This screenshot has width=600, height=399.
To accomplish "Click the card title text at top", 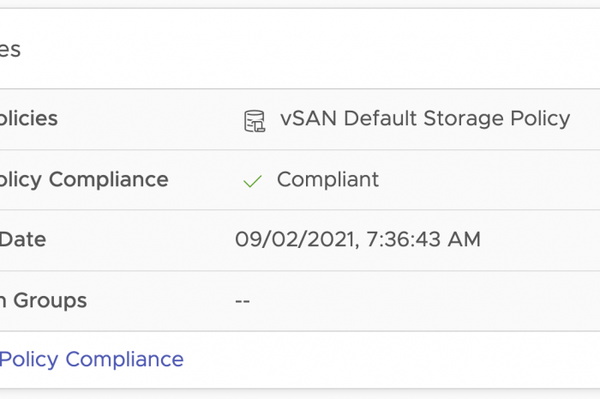I will [10, 49].
